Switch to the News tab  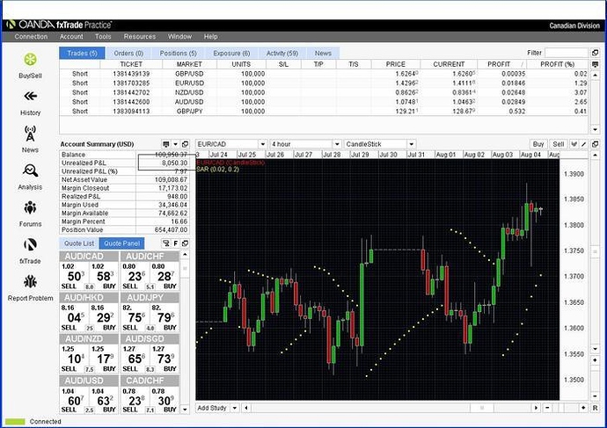point(323,53)
